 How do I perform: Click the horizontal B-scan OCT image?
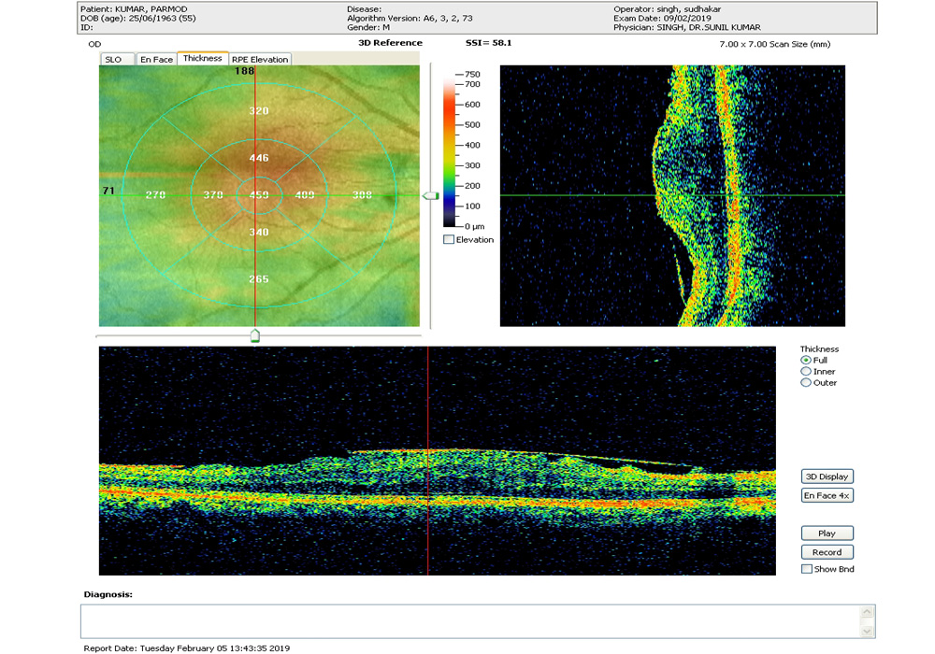pos(437,461)
